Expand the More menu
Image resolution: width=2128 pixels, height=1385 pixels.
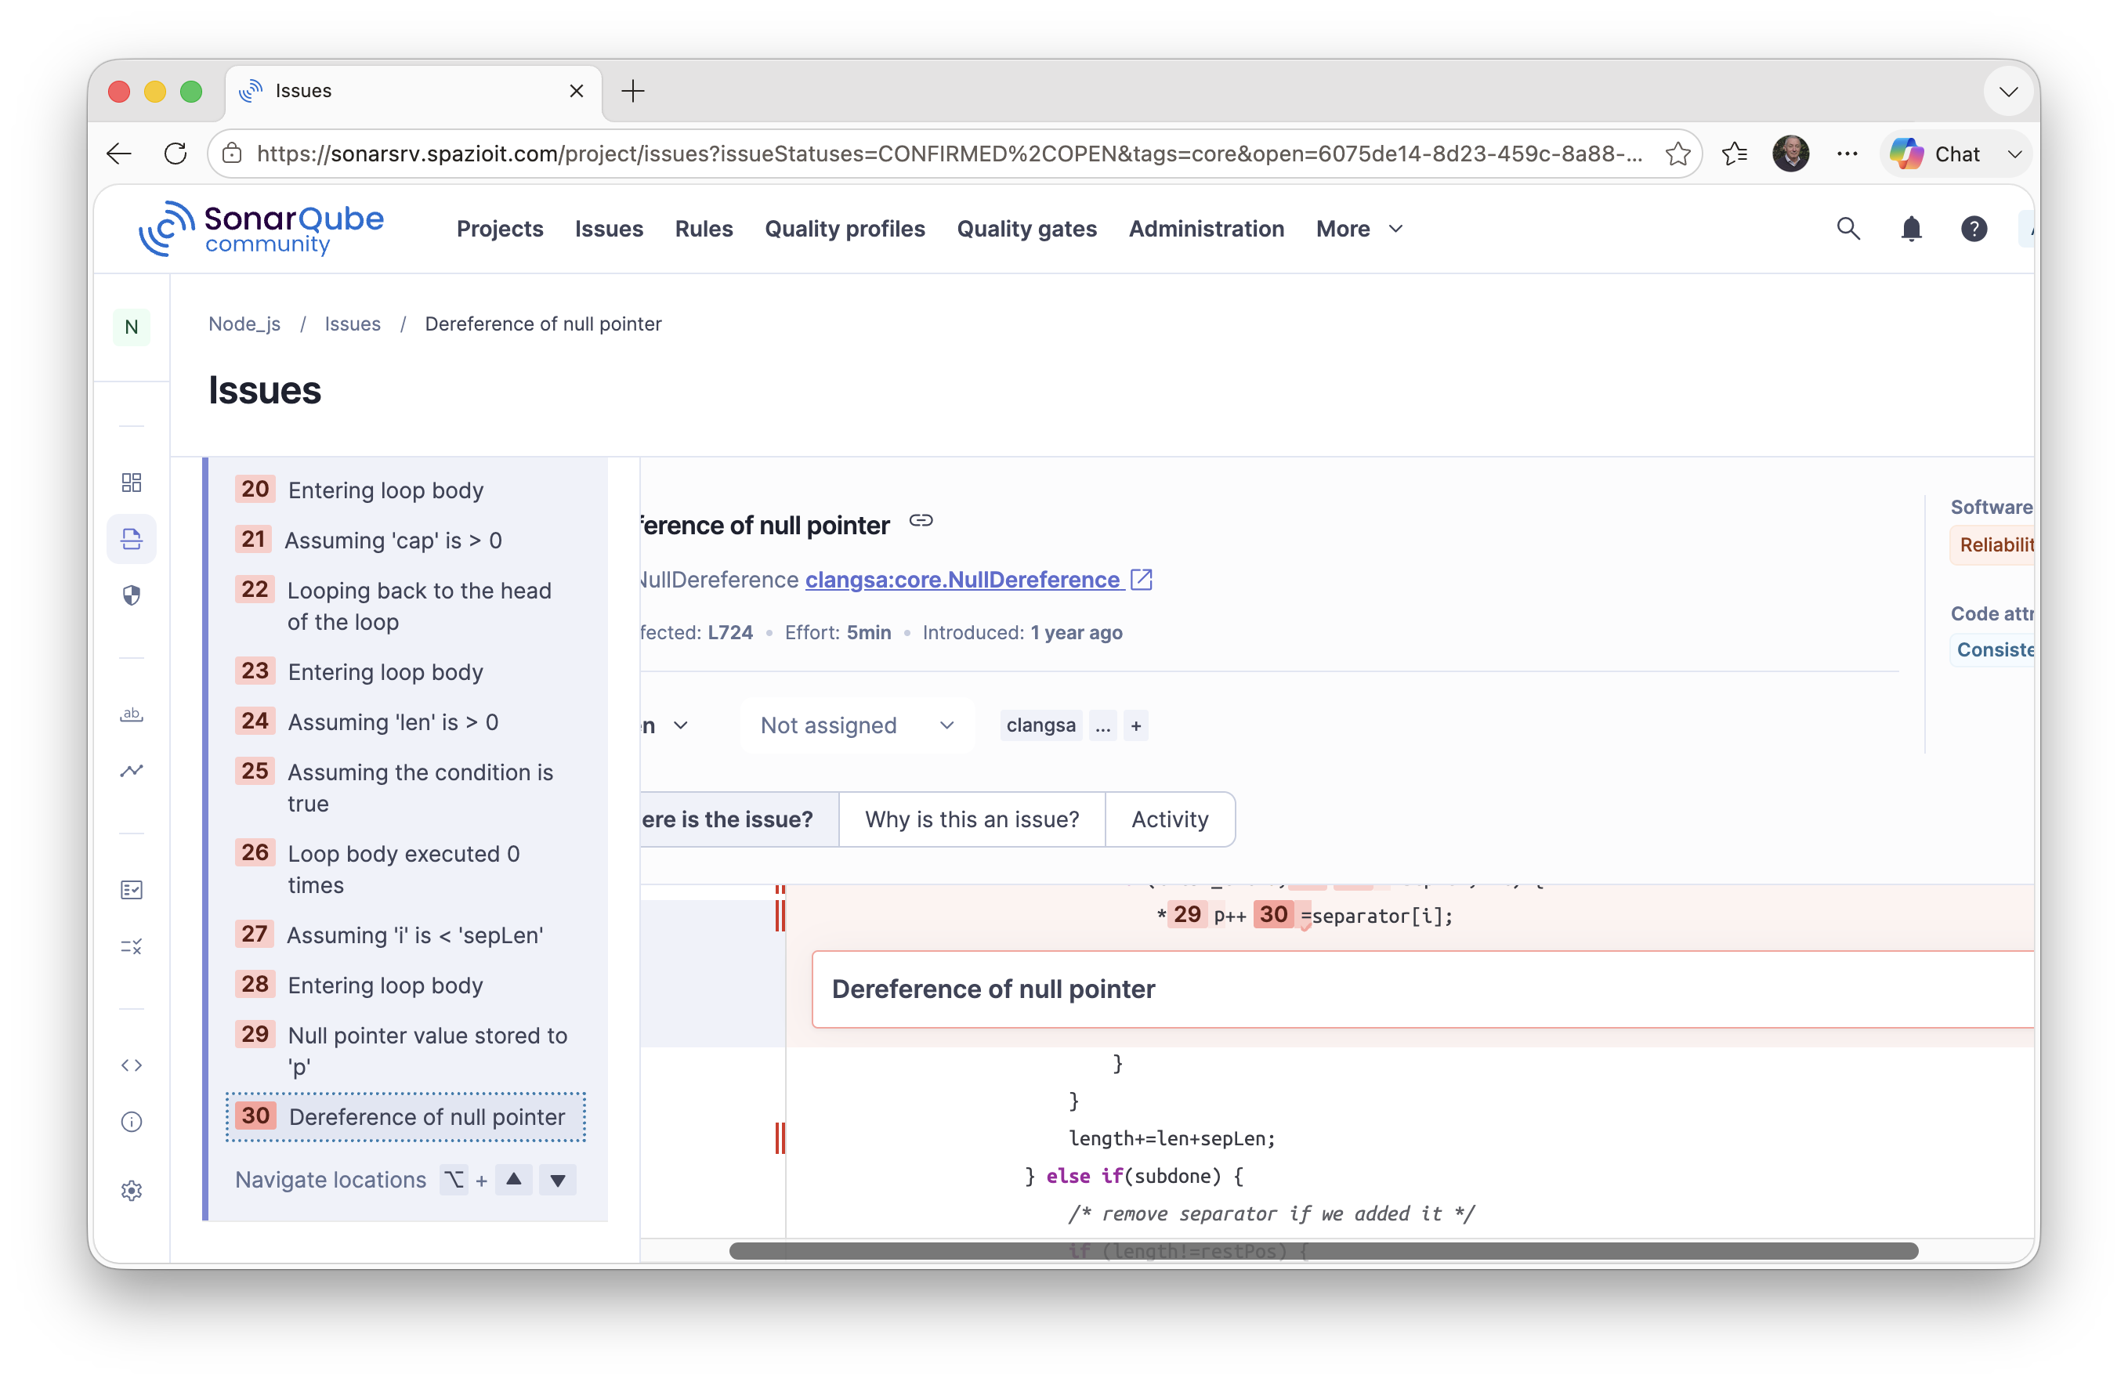click(1359, 229)
